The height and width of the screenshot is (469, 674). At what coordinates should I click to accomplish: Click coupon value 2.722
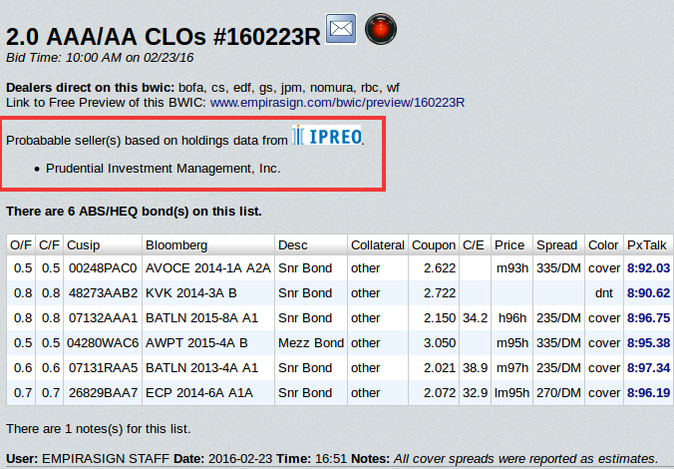click(x=440, y=293)
